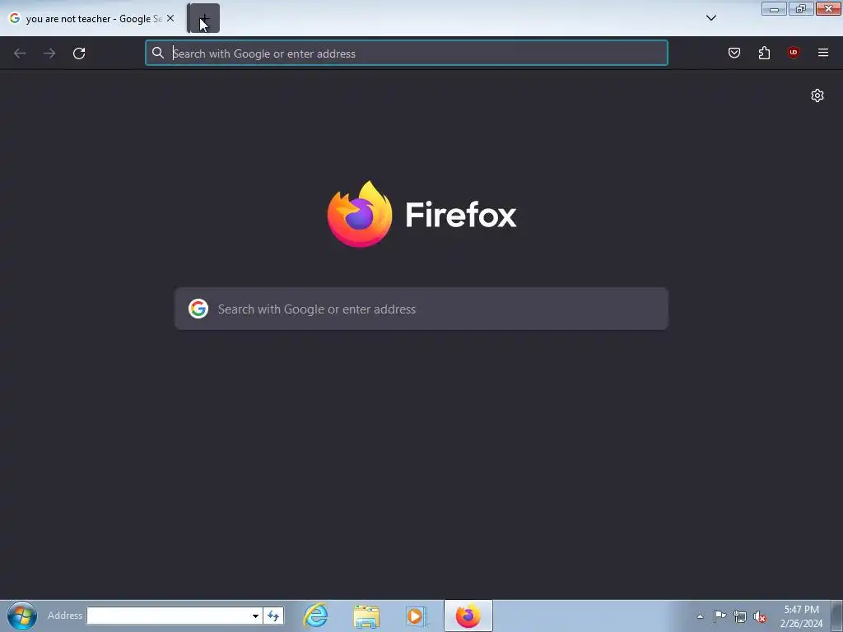The image size is (843, 632).
Task: Reload the current page
Action: 79,53
